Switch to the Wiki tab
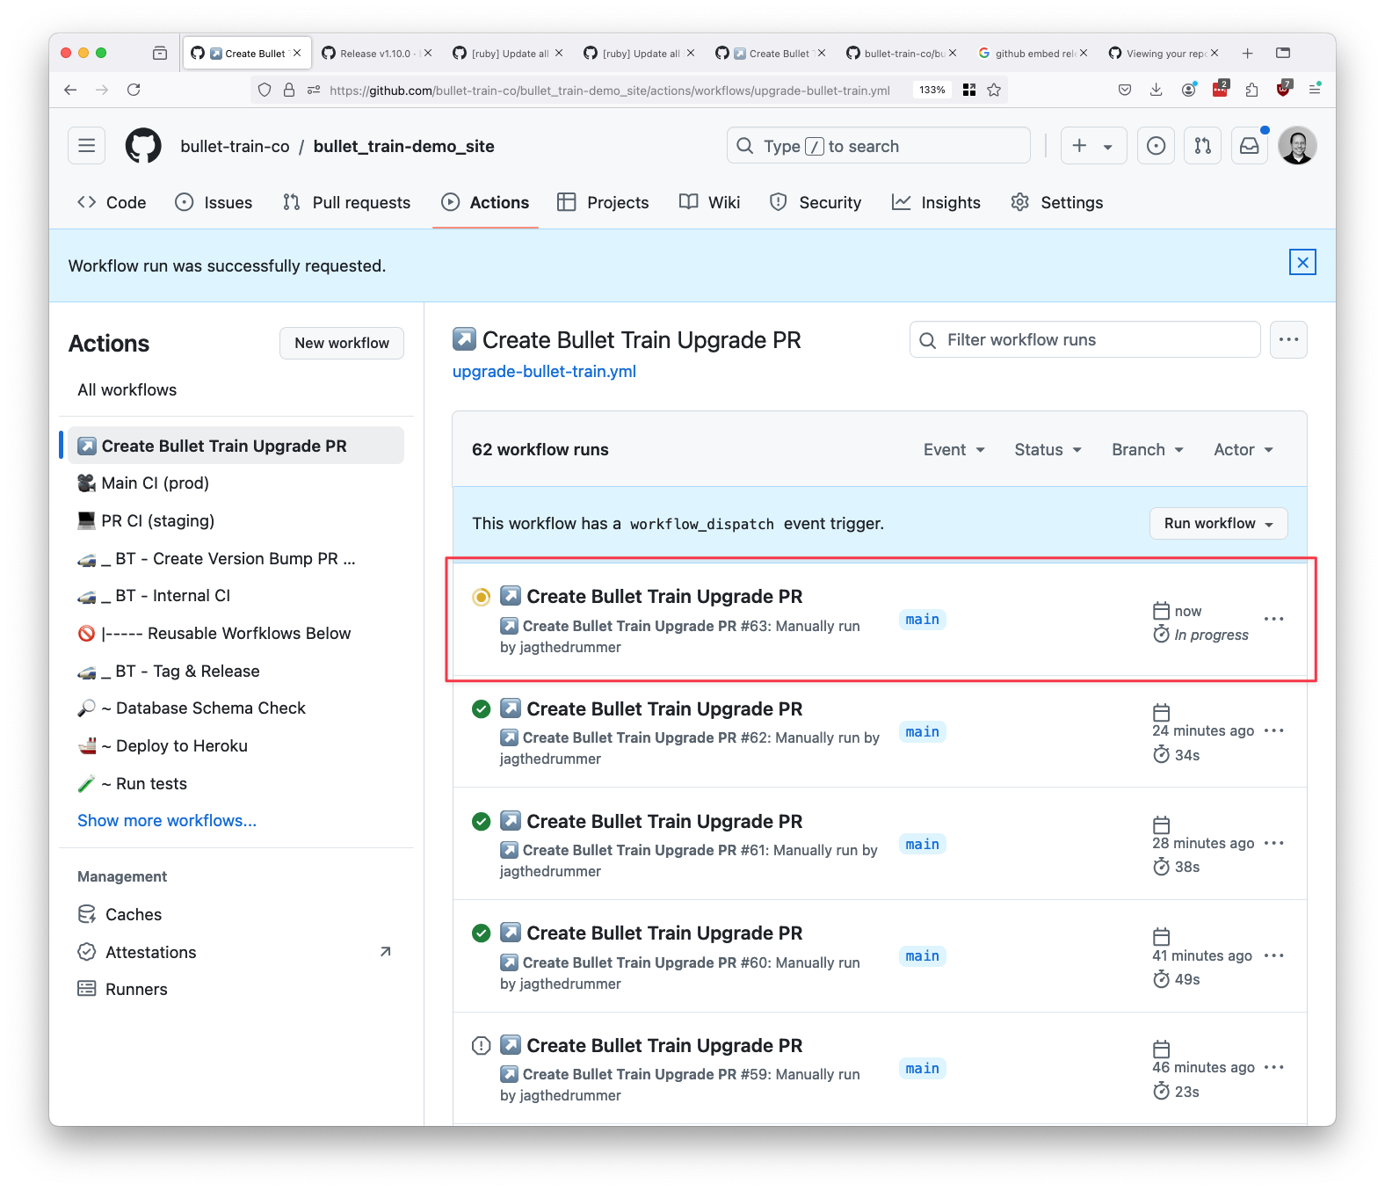The image size is (1385, 1191). (x=710, y=203)
